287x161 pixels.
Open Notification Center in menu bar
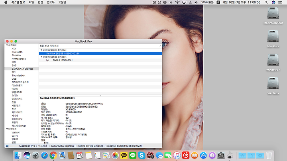(x=280, y=2)
